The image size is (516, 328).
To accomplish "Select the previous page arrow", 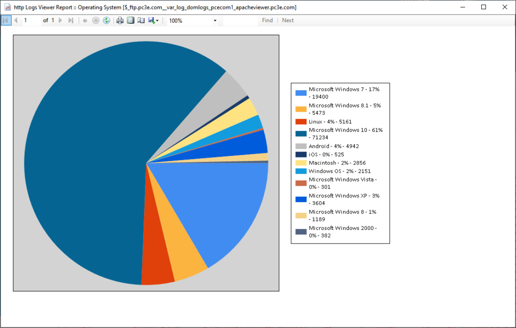I will (x=17, y=21).
